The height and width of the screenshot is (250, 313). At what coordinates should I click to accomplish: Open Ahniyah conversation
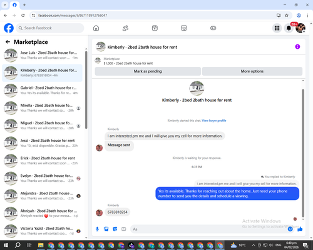tap(42, 214)
